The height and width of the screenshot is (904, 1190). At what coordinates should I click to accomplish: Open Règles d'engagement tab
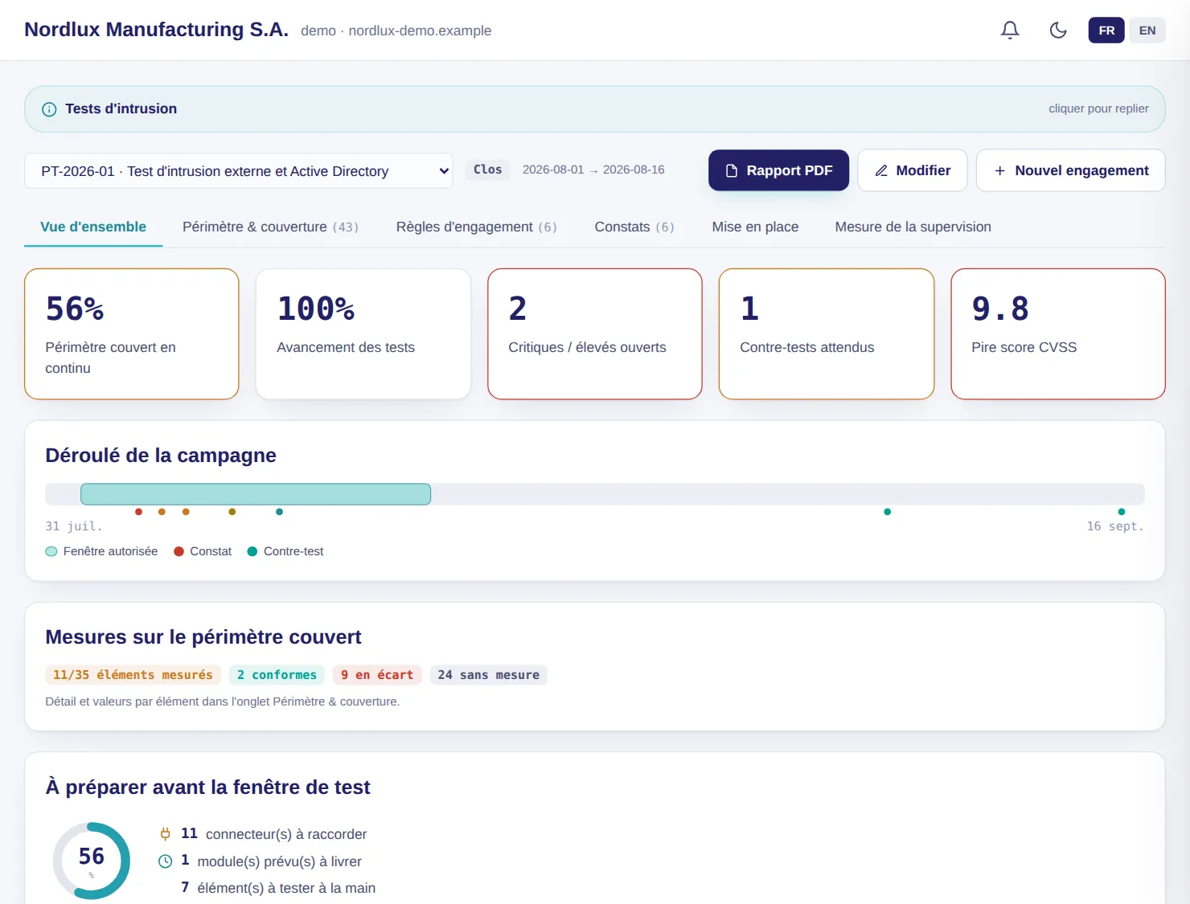click(476, 227)
